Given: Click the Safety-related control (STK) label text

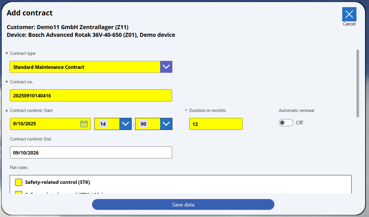Looking at the screenshot, I should coord(58,182).
